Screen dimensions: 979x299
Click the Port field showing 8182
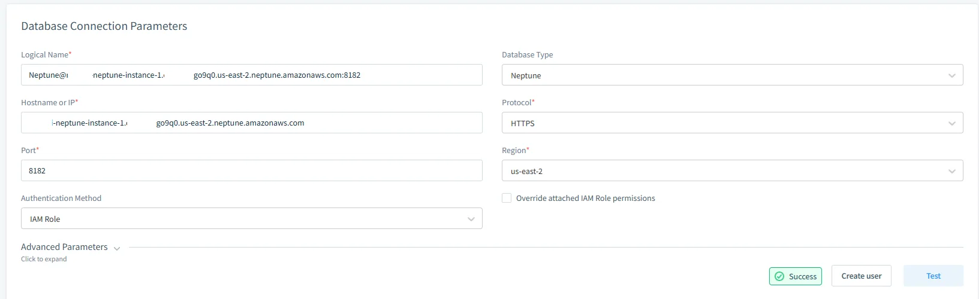click(252, 170)
